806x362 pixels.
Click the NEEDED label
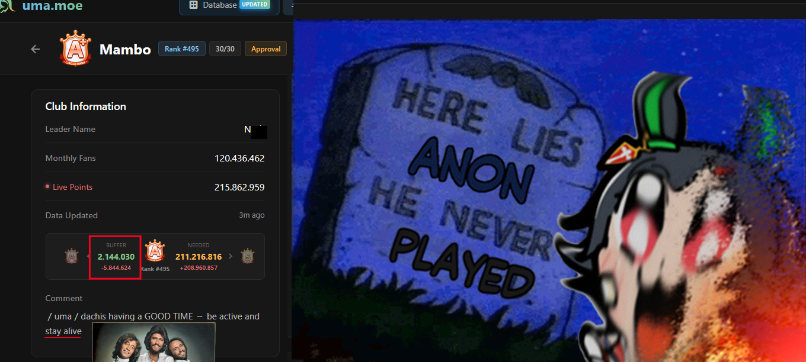(199, 245)
